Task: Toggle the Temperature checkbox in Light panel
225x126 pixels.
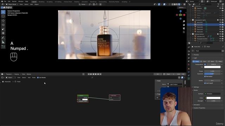Action: coord(205,64)
